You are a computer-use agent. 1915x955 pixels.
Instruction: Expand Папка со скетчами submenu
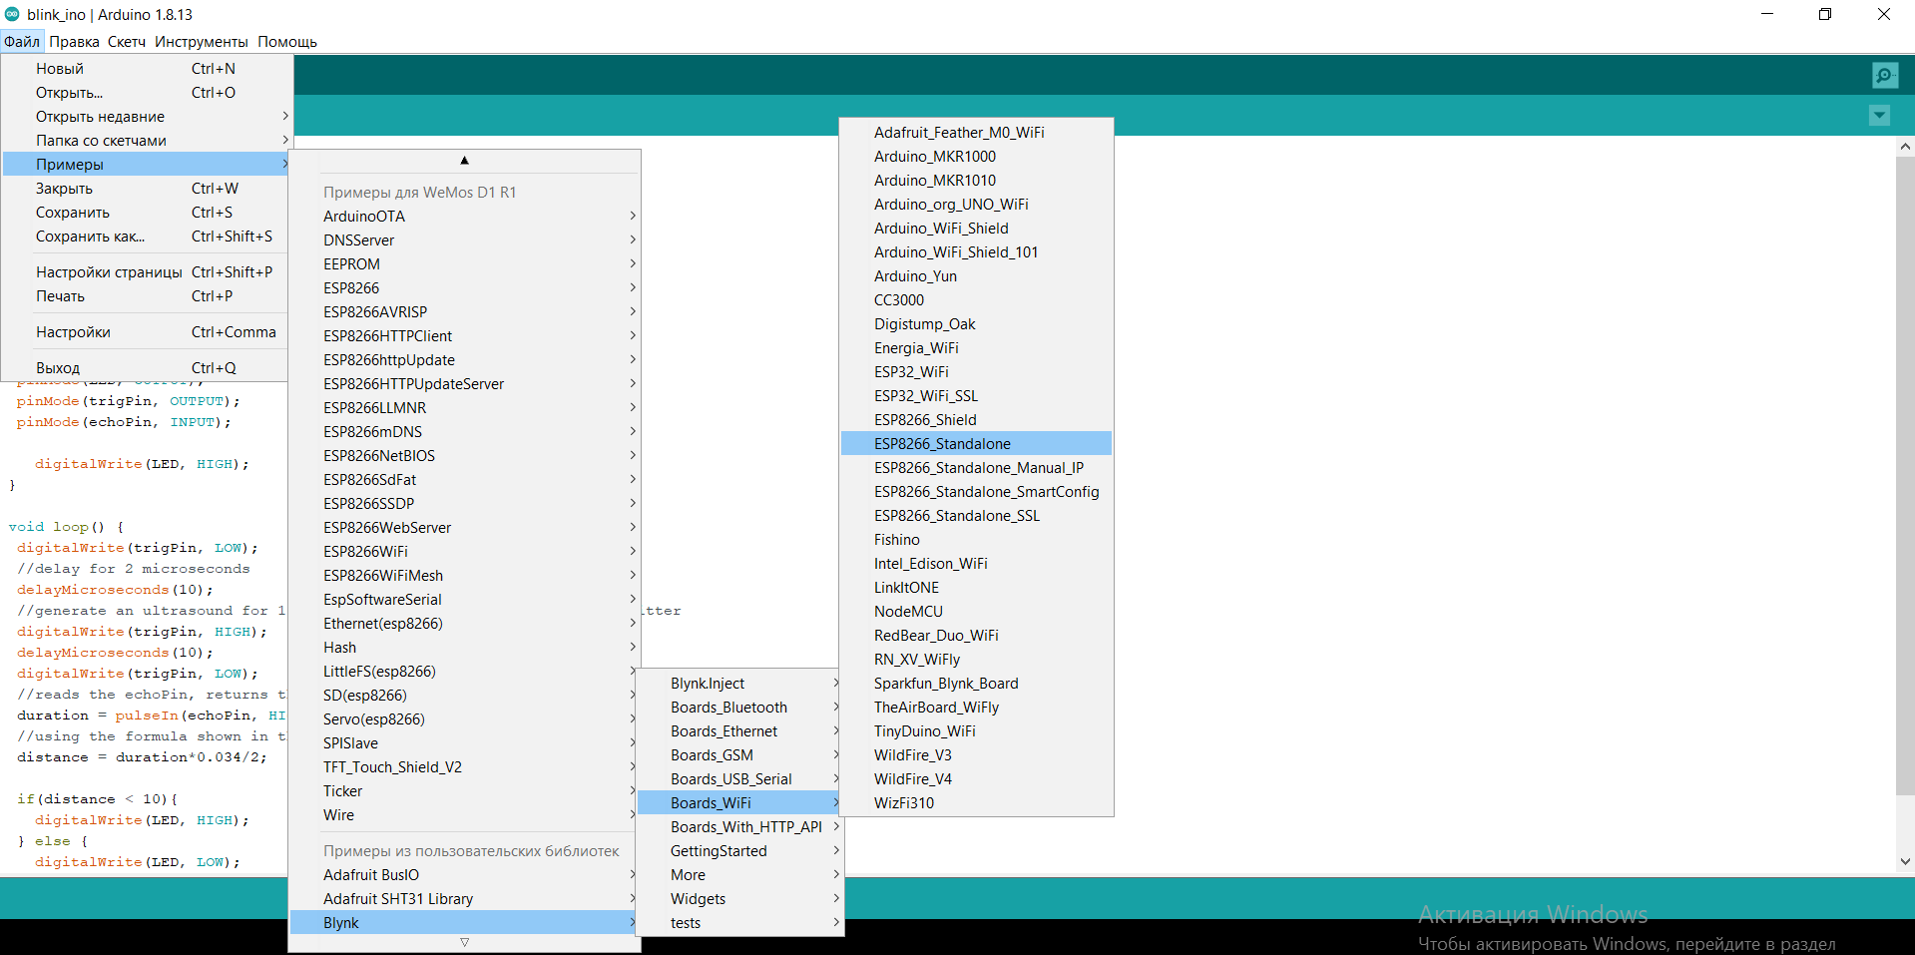tap(147, 141)
